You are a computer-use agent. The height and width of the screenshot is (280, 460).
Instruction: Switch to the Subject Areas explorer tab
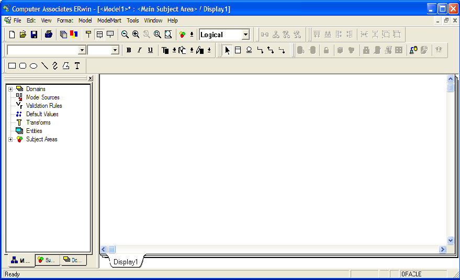47,260
